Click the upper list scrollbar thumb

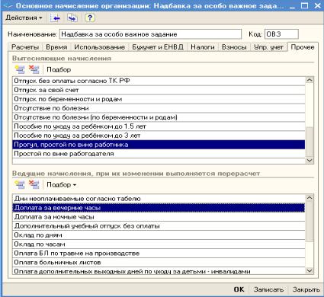(x=310, y=141)
